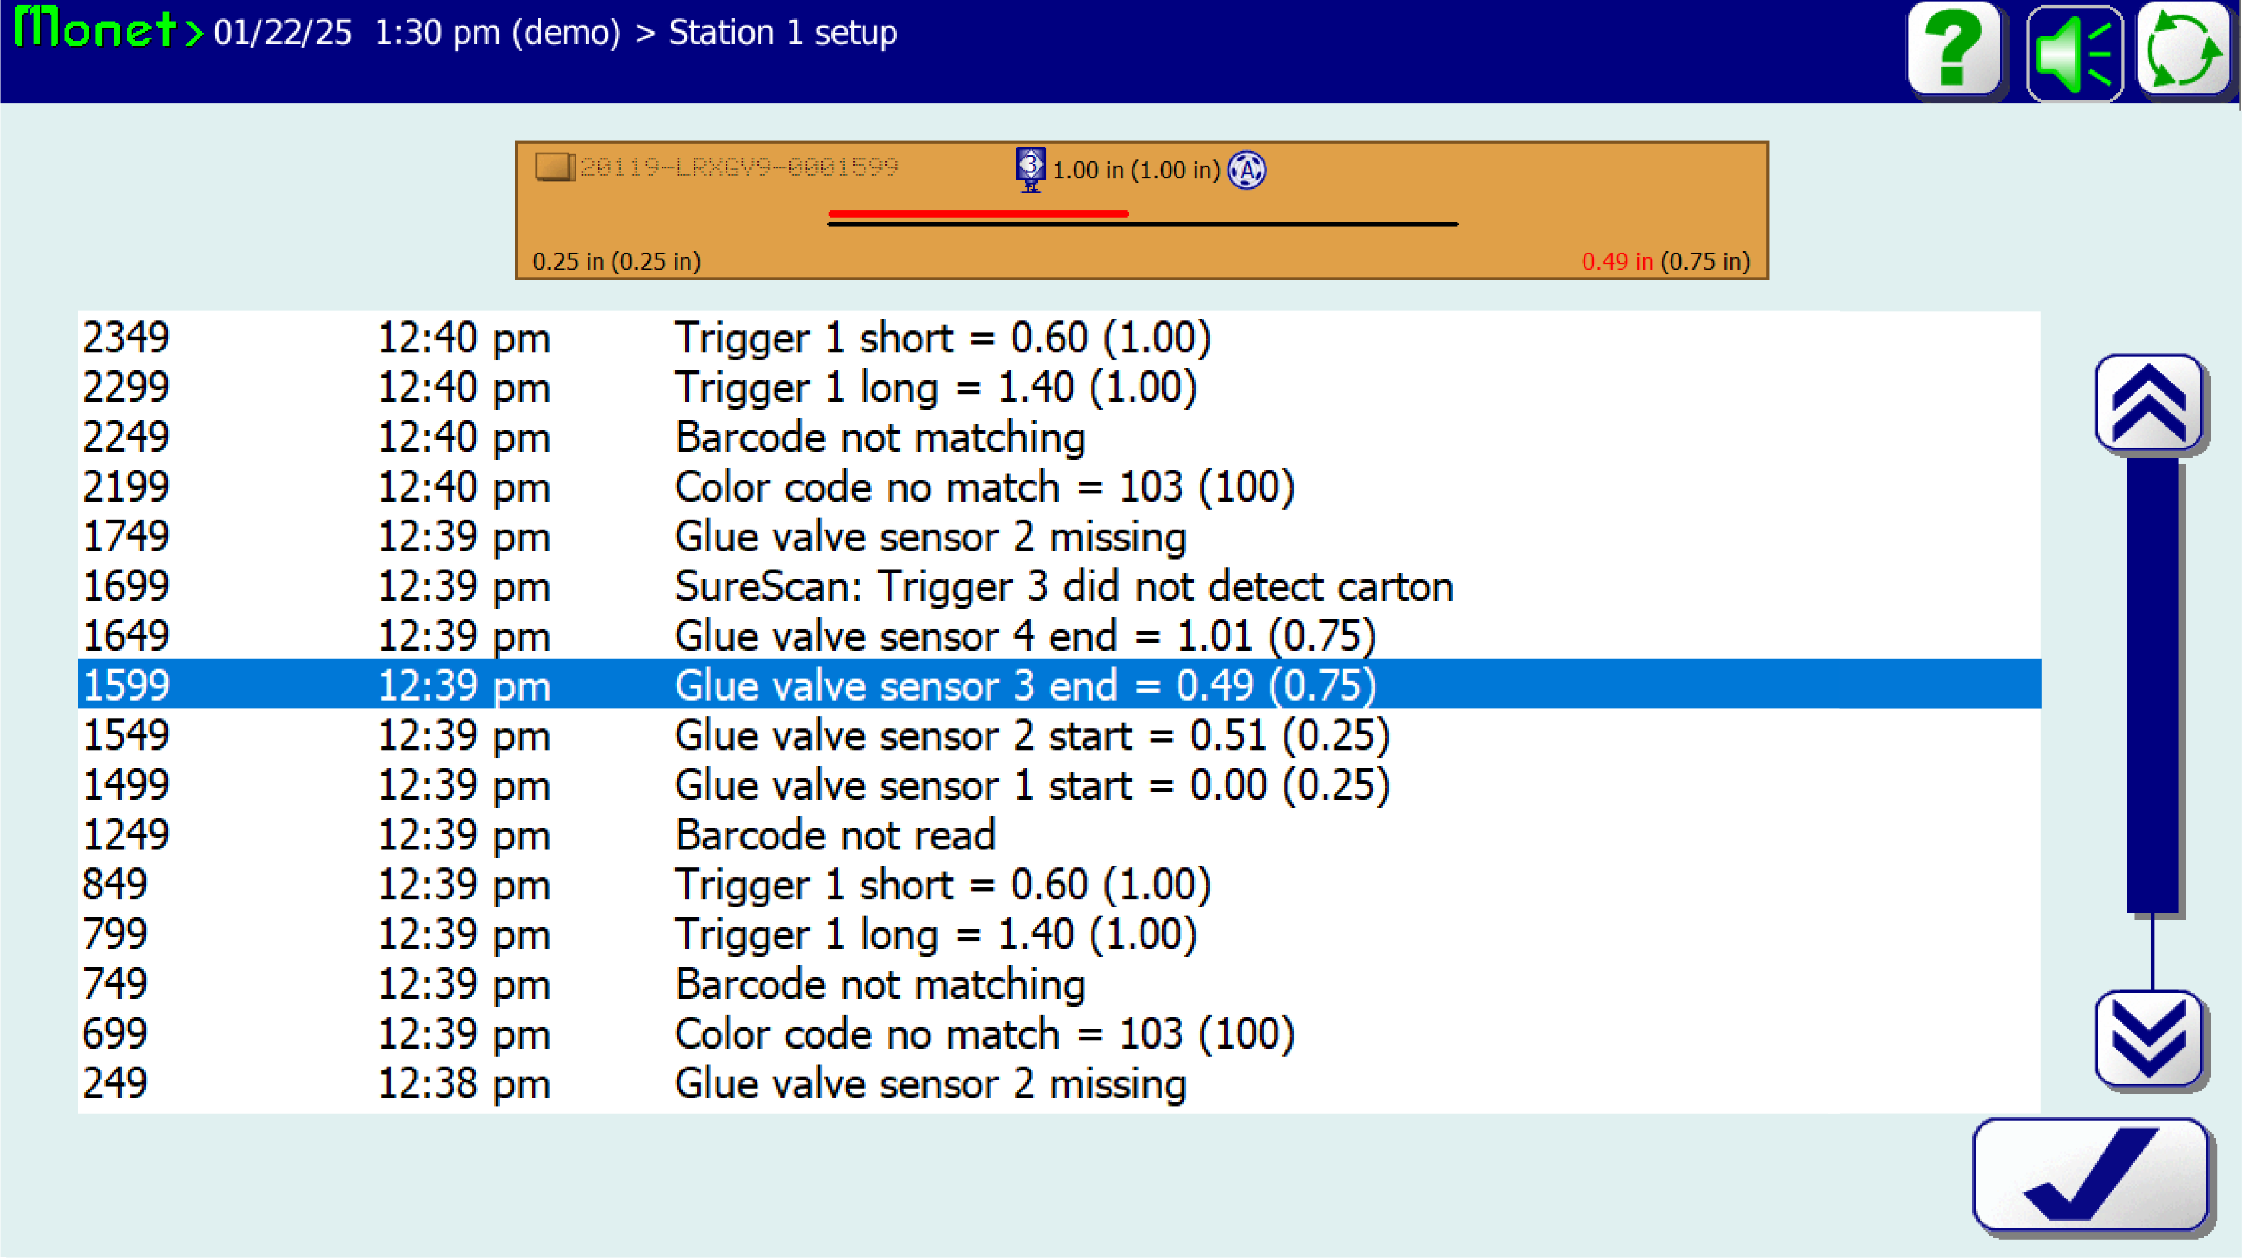Viewport: 2242px width, 1258px height.
Task: Open the help question mark button
Action: pos(1954,50)
